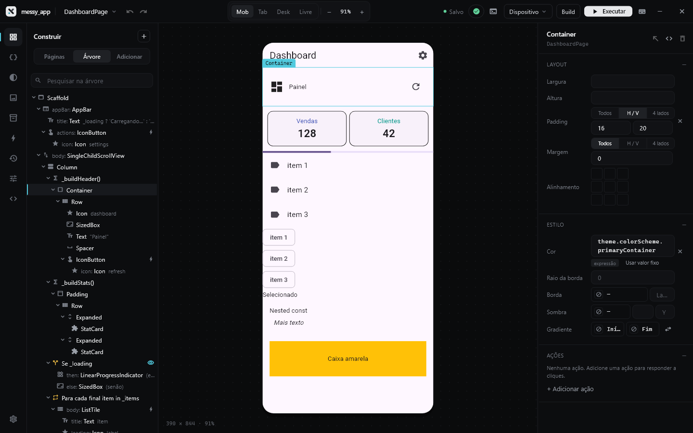Collapse the Scaffold tree node

34,98
